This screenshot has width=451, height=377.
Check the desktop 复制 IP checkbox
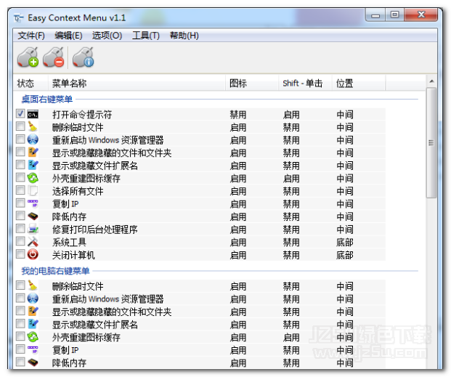point(20,203)
